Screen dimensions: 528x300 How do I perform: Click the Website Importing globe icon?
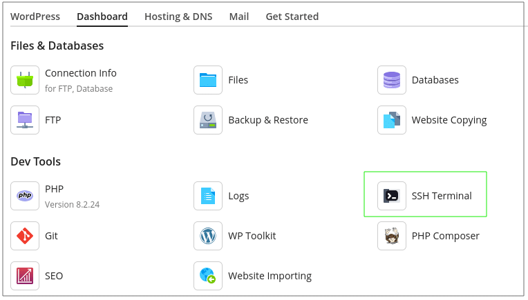tap(208, 276)
